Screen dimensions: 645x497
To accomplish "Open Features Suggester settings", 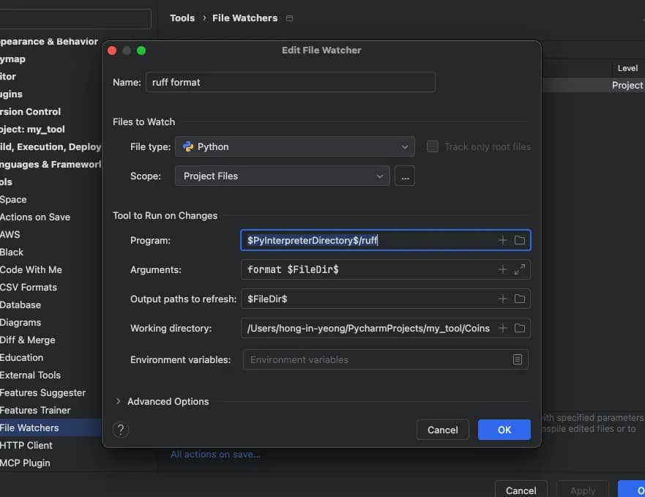I will (x=42, y=393).
